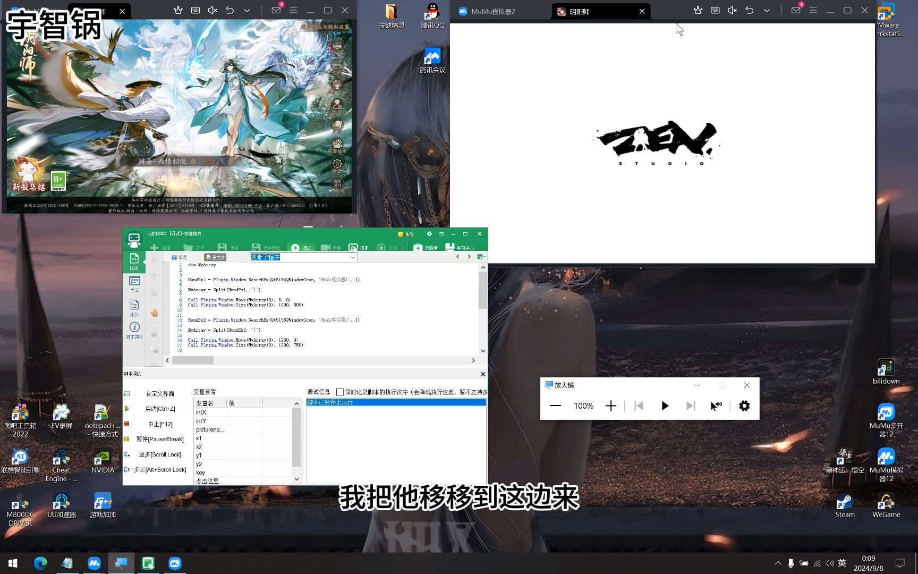Expand the dropdown arrow in right MuMu titlebar
Viewport: 918px width, 574px height.
coord(766,10)
